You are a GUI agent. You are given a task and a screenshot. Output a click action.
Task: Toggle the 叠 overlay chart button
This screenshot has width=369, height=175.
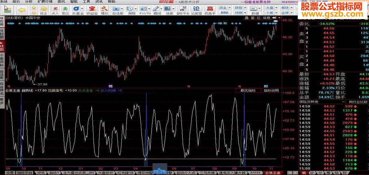(247, 18)
